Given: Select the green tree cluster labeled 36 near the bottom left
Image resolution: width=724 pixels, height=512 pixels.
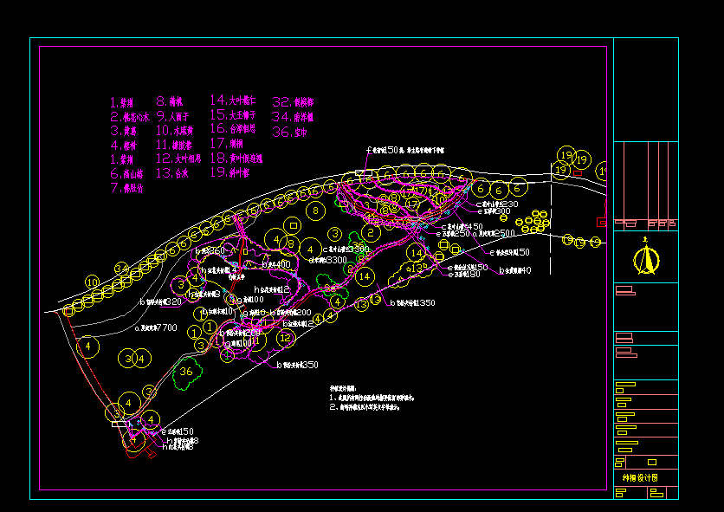Looking at the screenshot, I should pos(187,372).
